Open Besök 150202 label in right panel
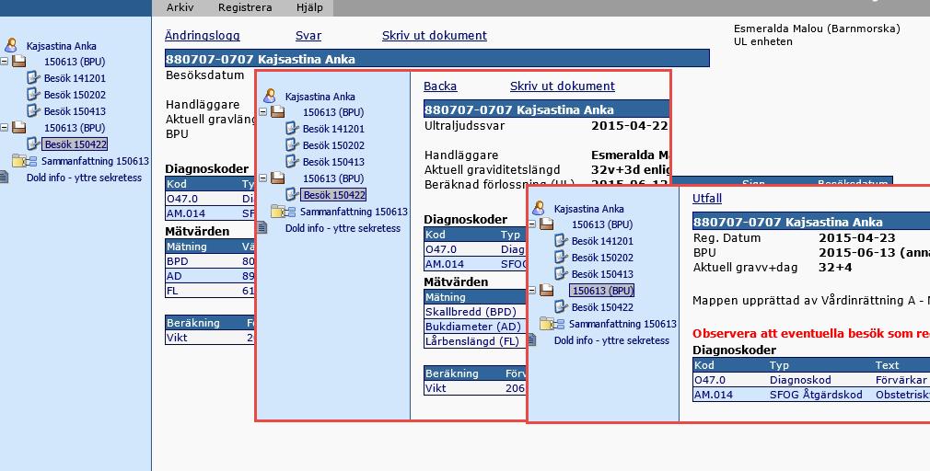The width and height of the screenshot is (930, 471). 602,258
